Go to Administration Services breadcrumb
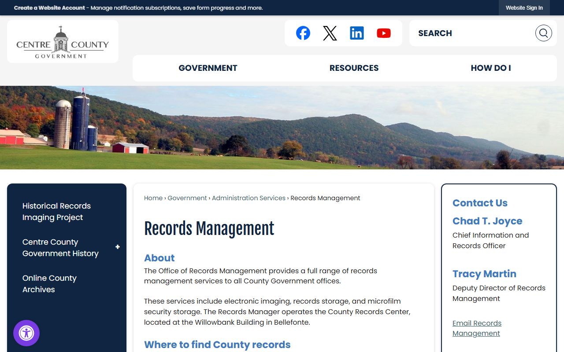 point(249,198)
